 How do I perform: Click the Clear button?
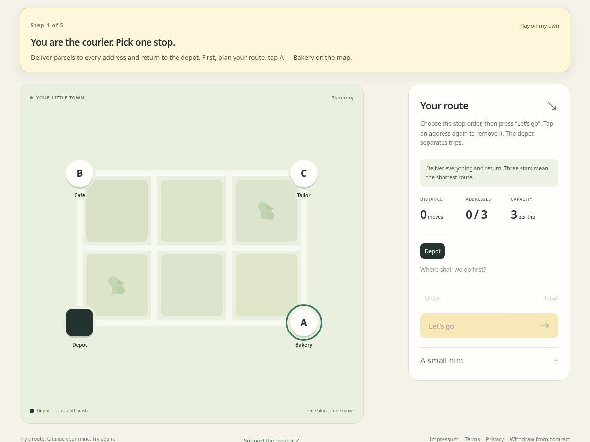551,298
